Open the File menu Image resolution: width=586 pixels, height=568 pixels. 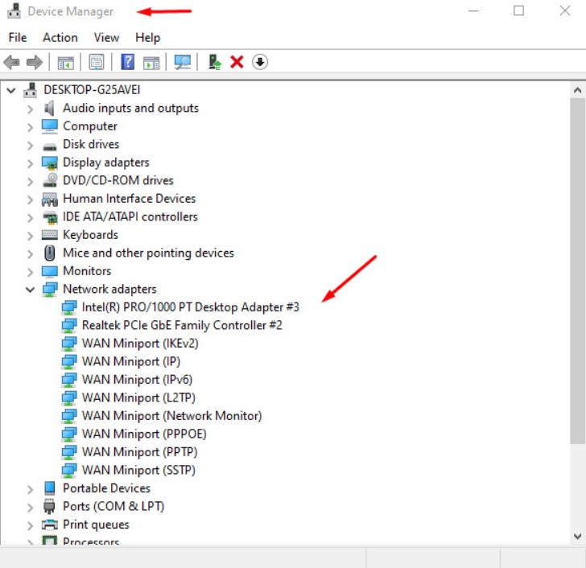coord(18,37)
